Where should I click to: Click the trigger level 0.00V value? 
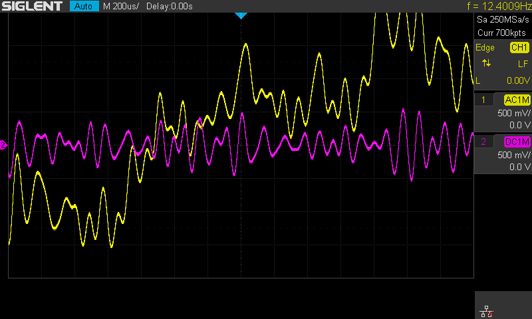click(518, 80)
